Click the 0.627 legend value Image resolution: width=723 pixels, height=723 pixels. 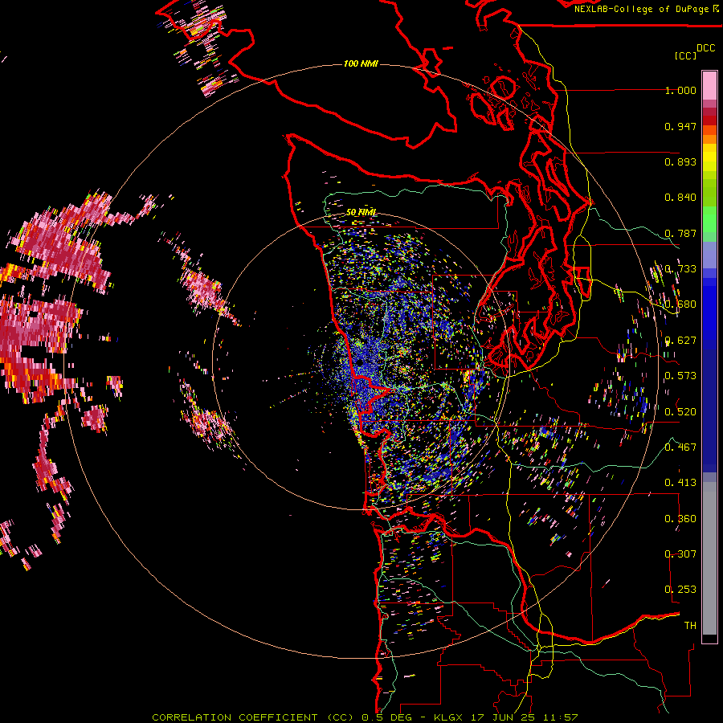click(680, 341)
